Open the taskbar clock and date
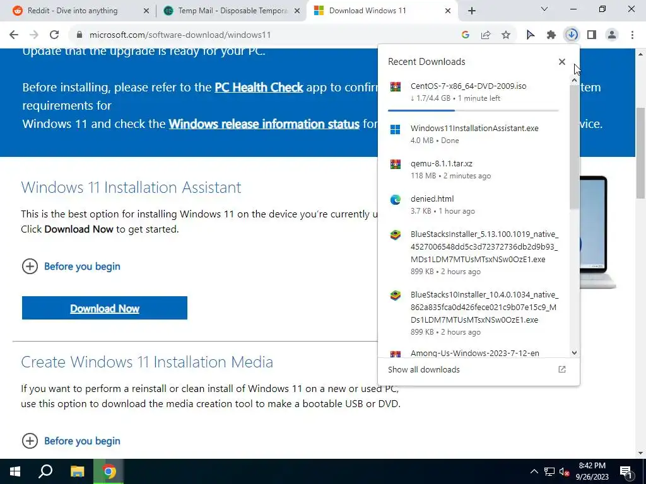Screen dimensions: 646x484 point(592,471)
